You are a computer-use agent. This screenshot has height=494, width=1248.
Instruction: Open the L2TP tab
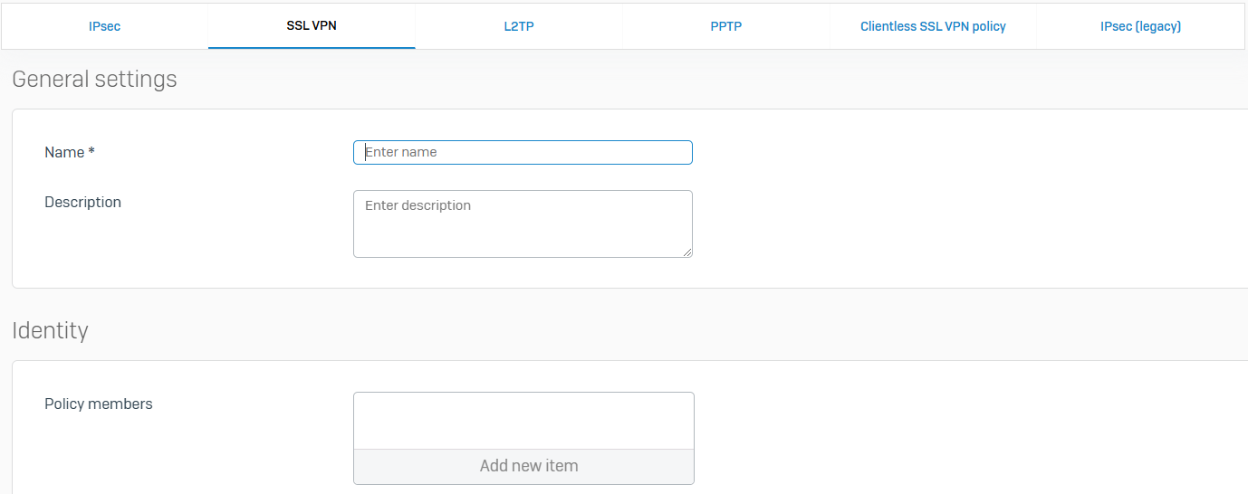[x=519, y=26]
